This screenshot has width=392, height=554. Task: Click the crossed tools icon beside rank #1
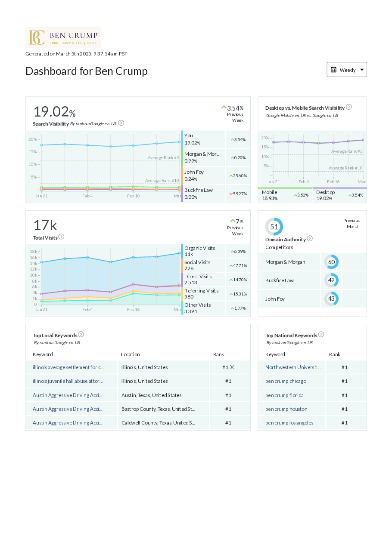click(x=232, y=367)
